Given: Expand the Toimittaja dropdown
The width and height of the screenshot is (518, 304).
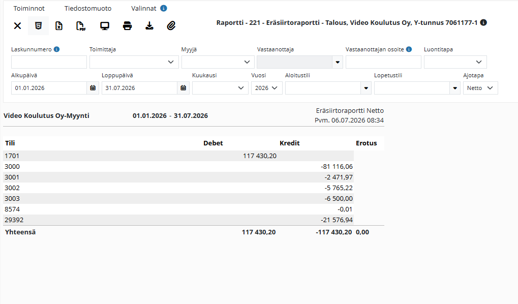Looking at the screenshot, I should coord(134,62).
